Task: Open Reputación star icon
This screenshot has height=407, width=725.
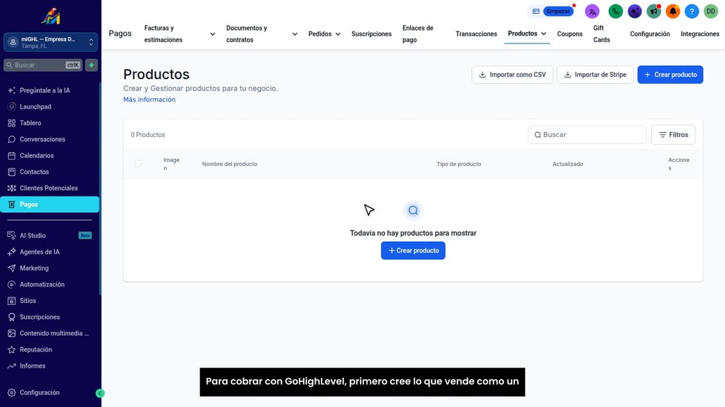Action: [12, 350]
